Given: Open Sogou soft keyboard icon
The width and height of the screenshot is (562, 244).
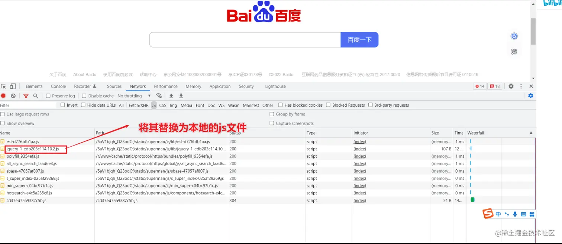Looking at the screenshot, I should pos(523,214).
